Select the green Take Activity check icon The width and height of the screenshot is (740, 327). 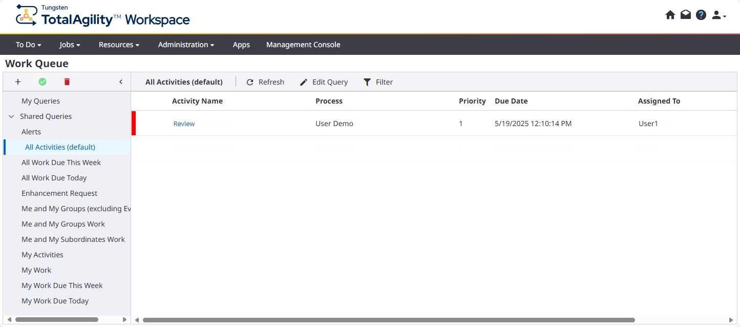[x=43, y=81]
